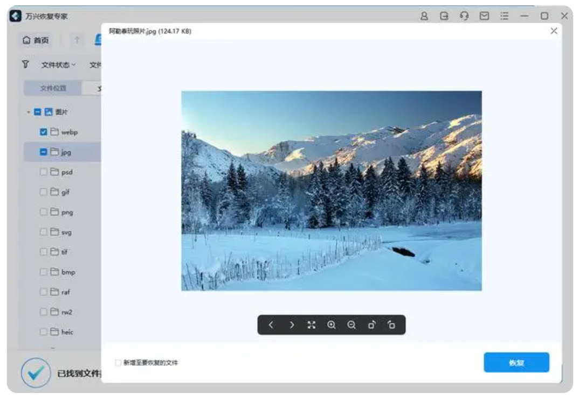Click the preview file name title text
Viewport: 586px width, 395px height.
tap(150, 31)
